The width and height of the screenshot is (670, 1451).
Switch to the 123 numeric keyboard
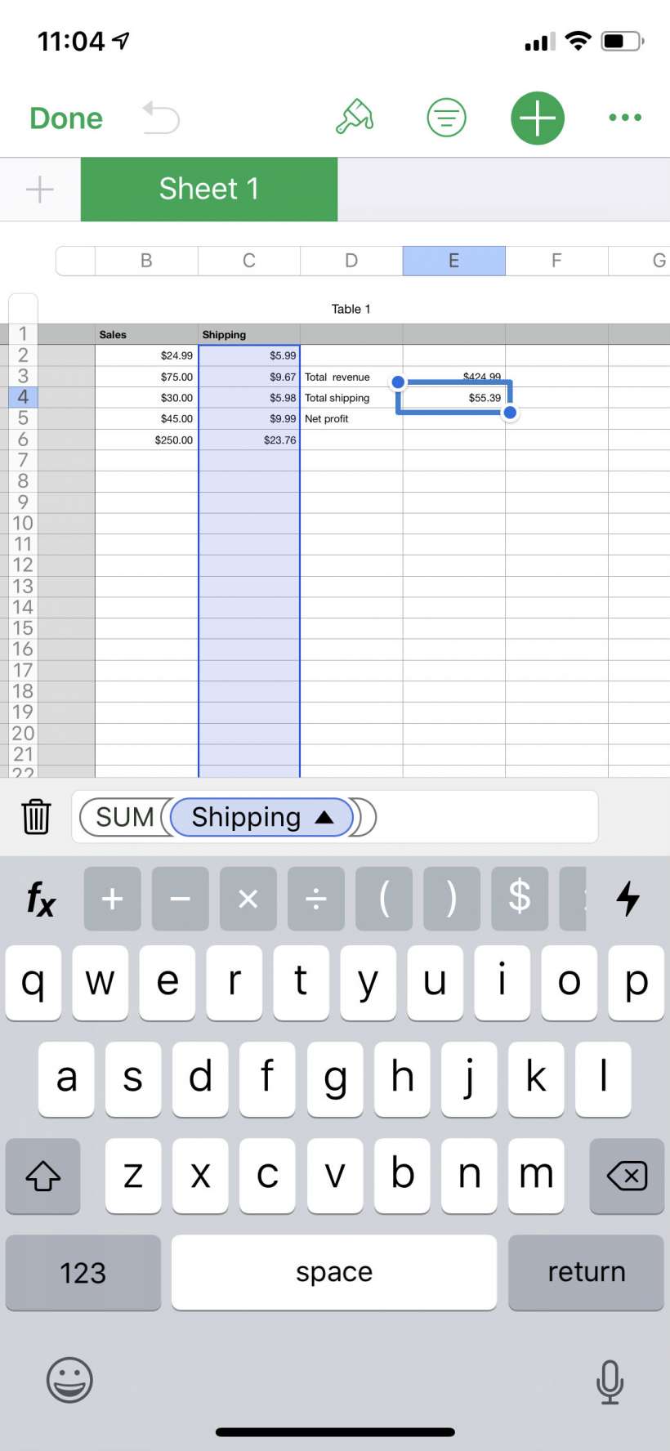[83, 1272]
